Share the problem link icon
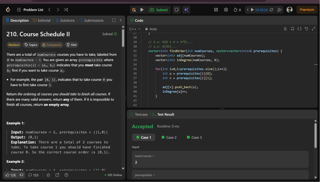Image resolution: width=320 pixels, height=182 pixels. (57, 175)
